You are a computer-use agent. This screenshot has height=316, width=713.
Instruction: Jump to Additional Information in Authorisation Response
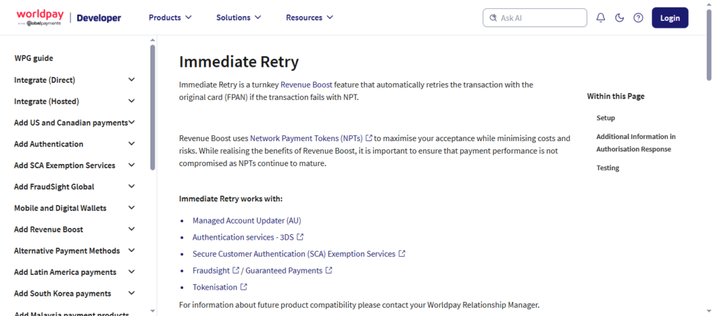pos(636,143)
